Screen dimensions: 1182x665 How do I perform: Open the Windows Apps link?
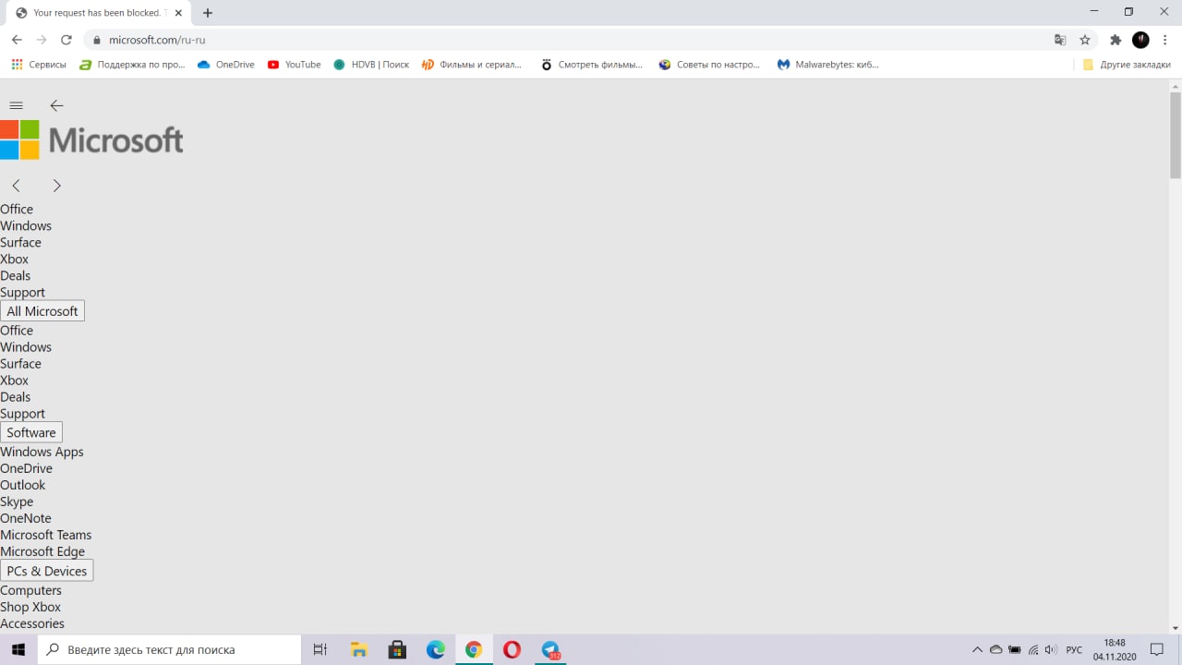point(42,452)
